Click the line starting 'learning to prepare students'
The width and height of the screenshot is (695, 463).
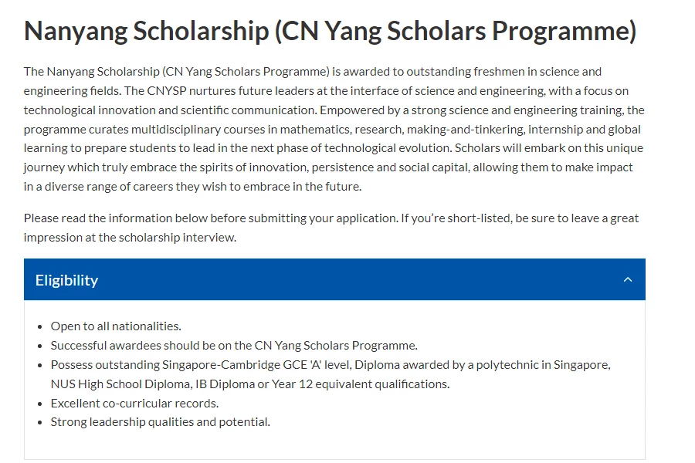tap(334, 148)
